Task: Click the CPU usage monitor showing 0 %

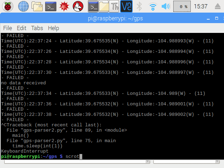Action: tap(182, 6)
